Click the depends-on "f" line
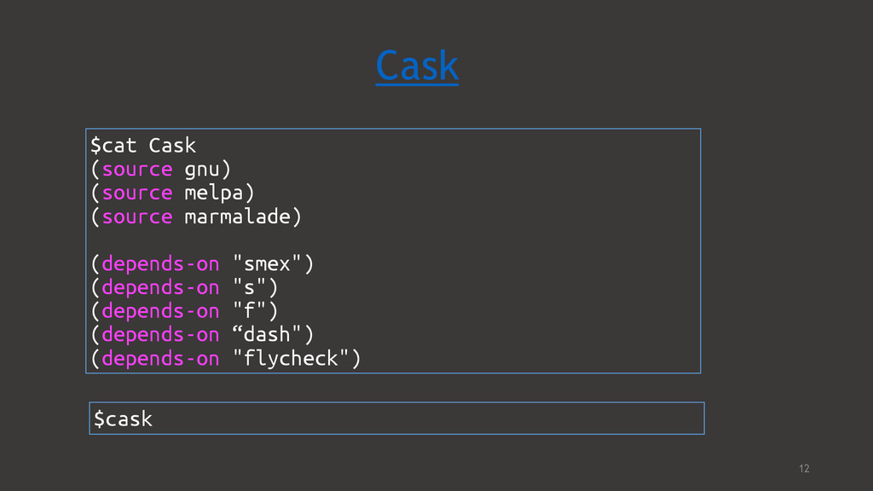This screenshot has width=873, height=491. click(184, 311)
